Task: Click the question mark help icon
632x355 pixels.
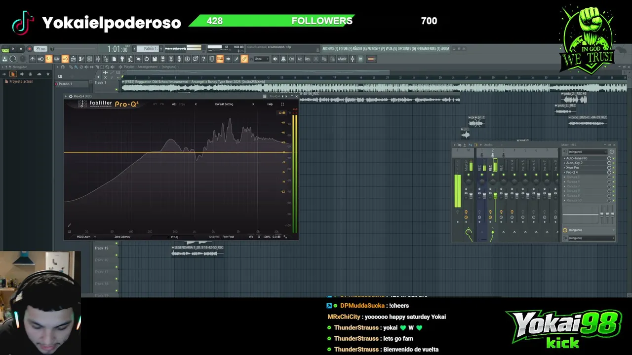Action: 203,59
